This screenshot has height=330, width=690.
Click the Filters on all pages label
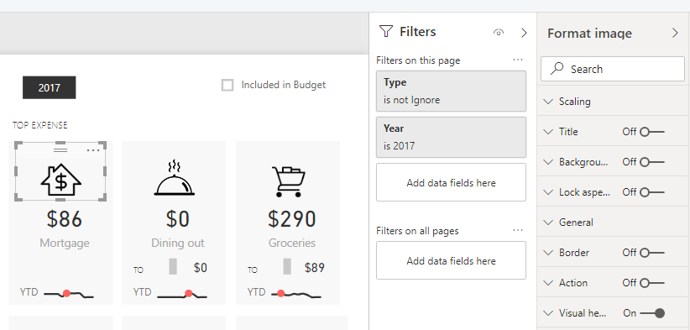pos(417,231)
